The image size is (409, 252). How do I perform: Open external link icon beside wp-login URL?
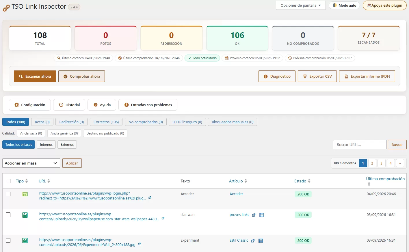point(150,198)
